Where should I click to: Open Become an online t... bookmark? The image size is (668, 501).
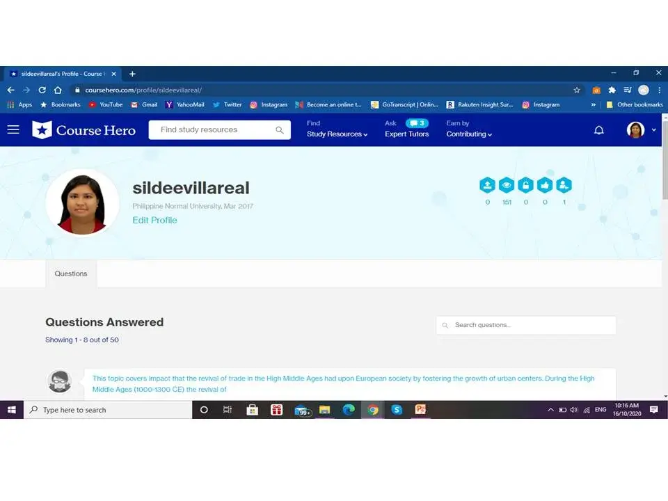coord(328,104)
